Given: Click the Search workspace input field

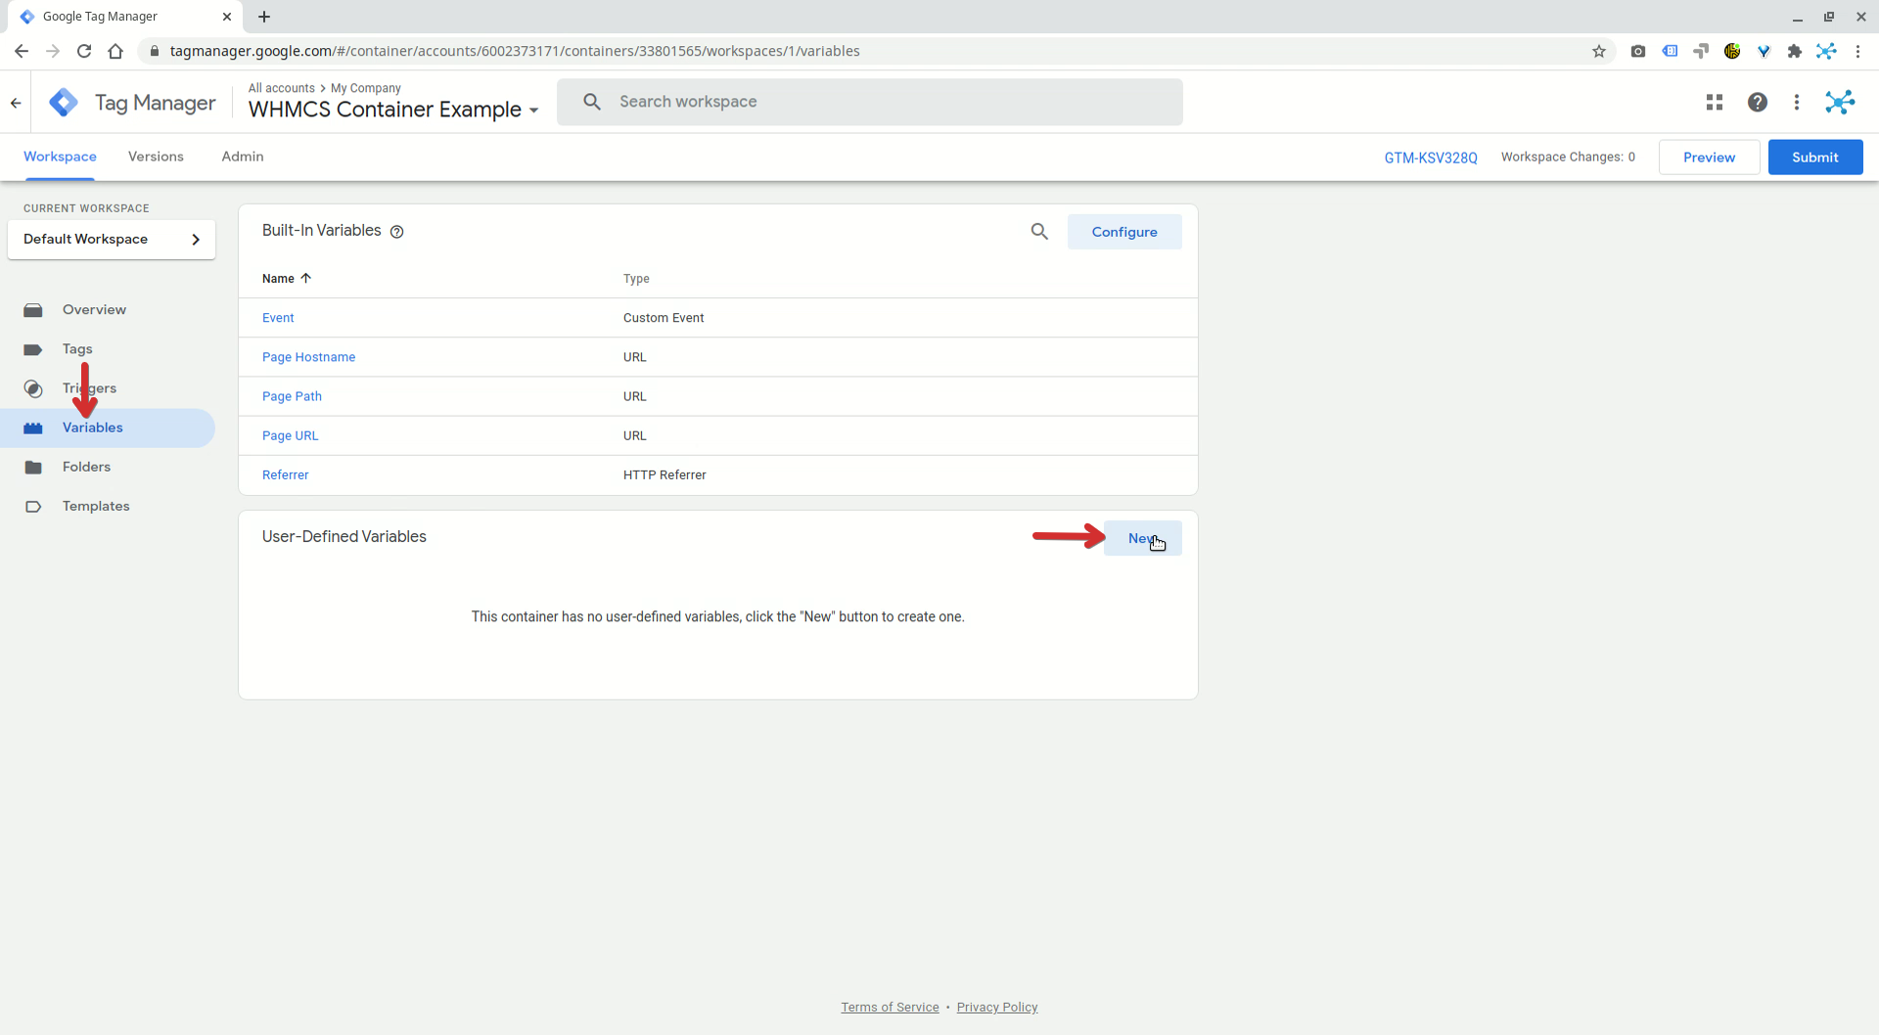Looking at the screenshot, I should 881,102.
